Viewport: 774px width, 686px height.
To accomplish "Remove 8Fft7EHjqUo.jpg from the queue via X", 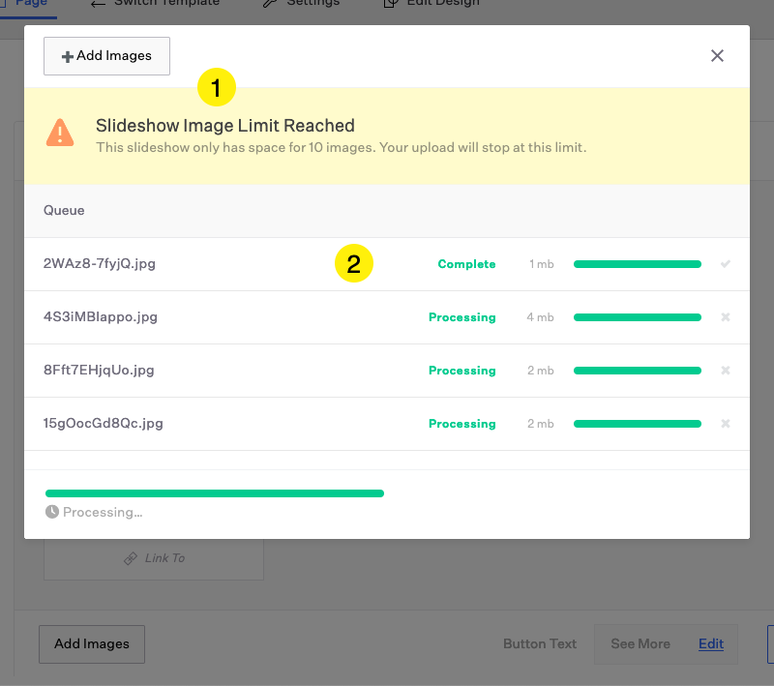I will pyautogui.click(x=726, y=371).
